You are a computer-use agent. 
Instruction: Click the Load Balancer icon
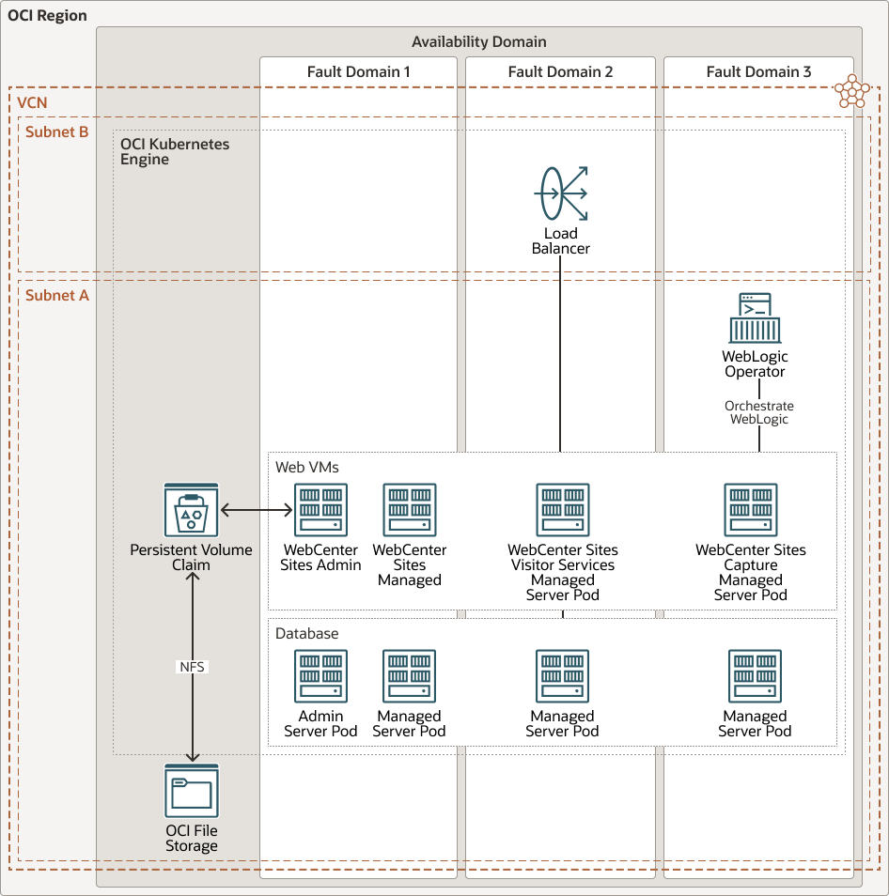561,193
